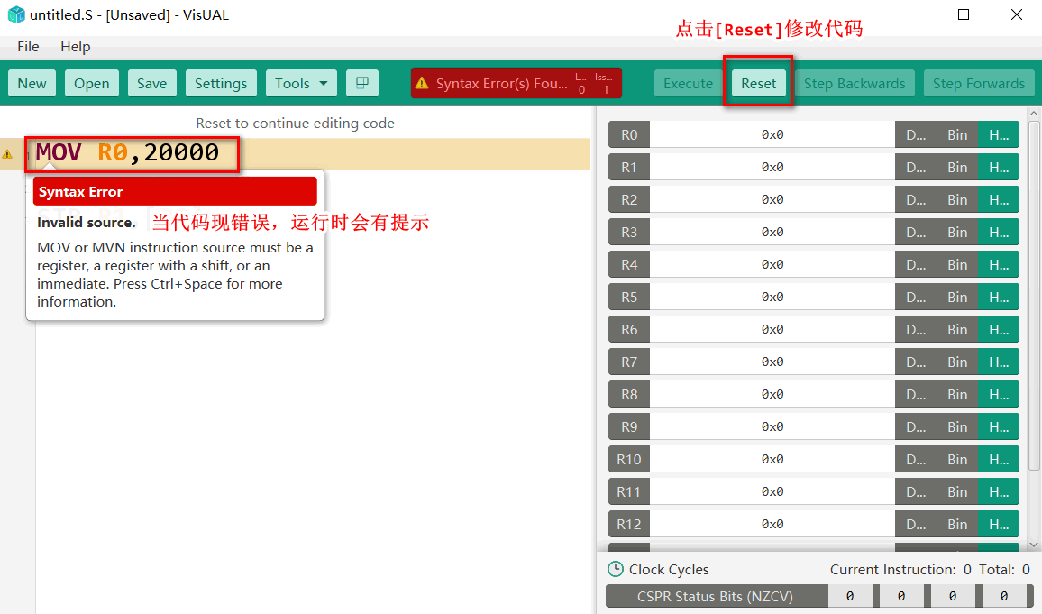Click the Syntax Error(s) Found banner

click(x=516, y=83)
